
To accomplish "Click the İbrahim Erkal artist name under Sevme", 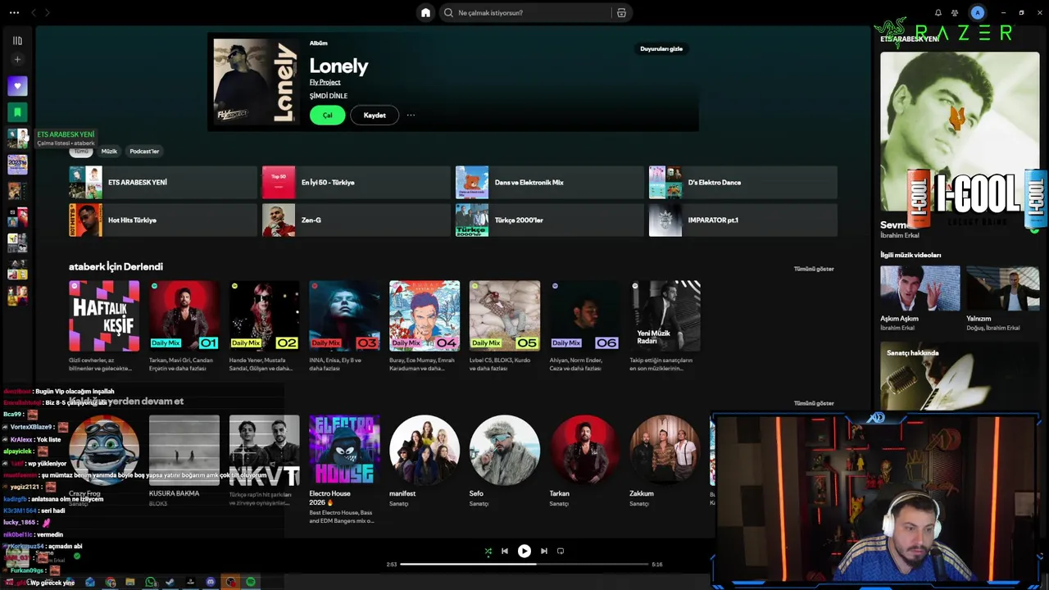I will point(900,236).
